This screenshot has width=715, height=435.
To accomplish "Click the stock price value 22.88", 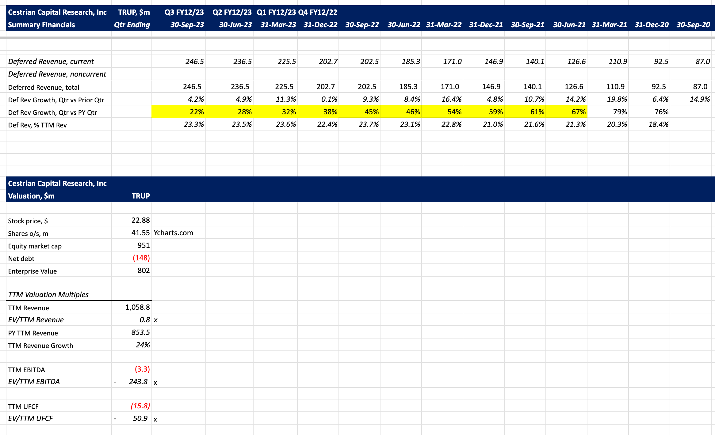I will pos(140,220).
